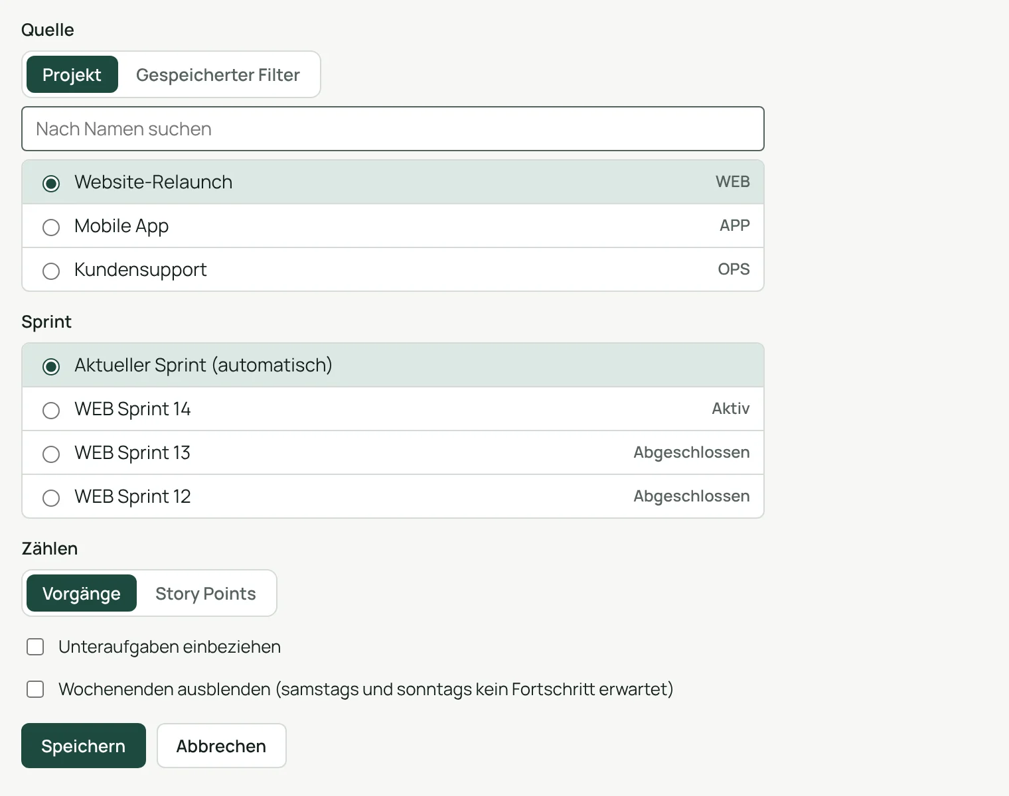The width and height of the screenshot is (1009, 796).
Task: Focus the Nach Namen suchen field
Action: (x=393, y=129)
